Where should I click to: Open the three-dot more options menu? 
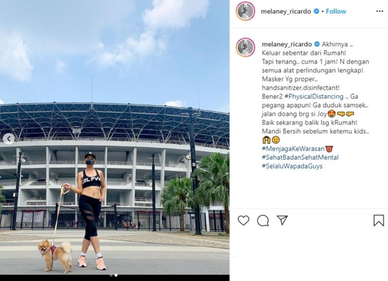click(x=380, y=11)
